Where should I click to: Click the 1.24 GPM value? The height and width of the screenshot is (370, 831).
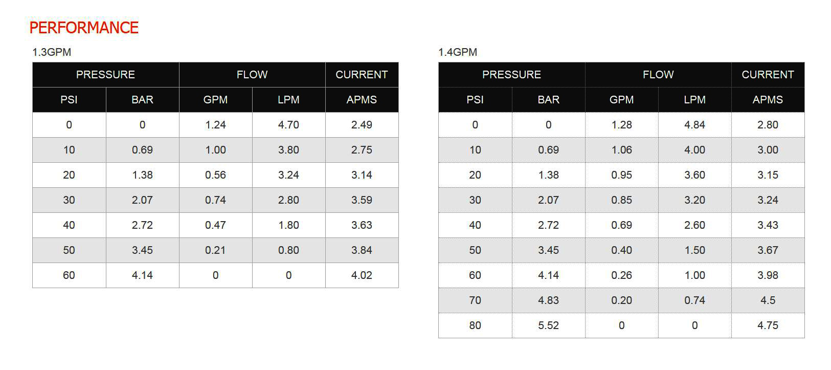[x=215, y=125]
